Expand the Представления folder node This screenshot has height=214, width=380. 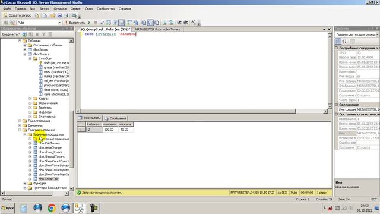(20, 121)
